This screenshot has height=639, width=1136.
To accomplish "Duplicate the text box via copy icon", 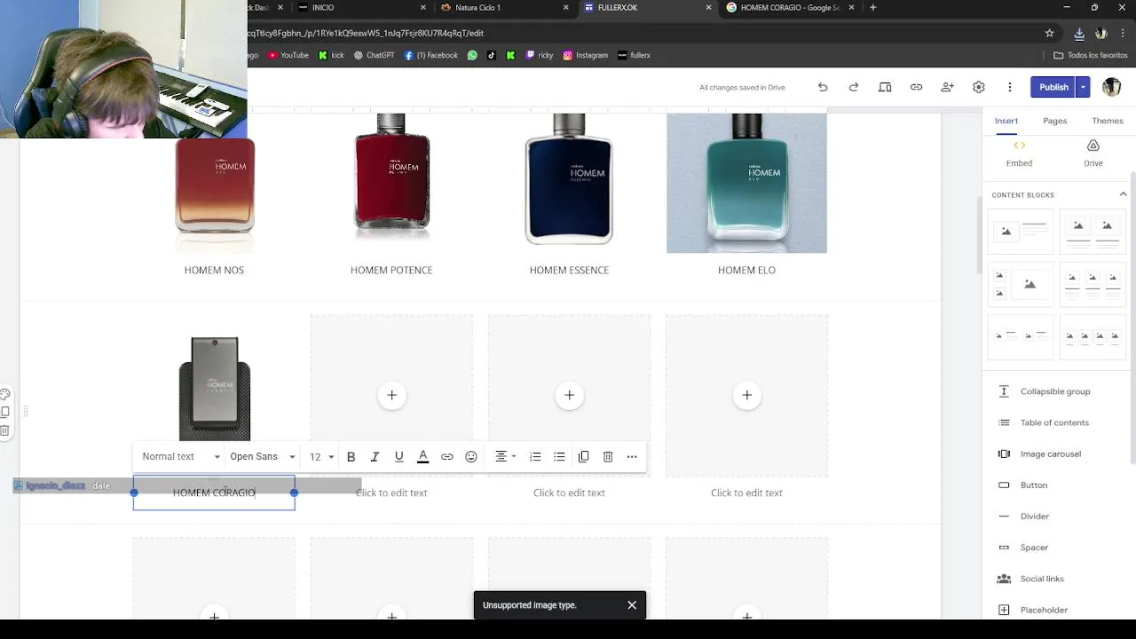I will coord(583,456).
